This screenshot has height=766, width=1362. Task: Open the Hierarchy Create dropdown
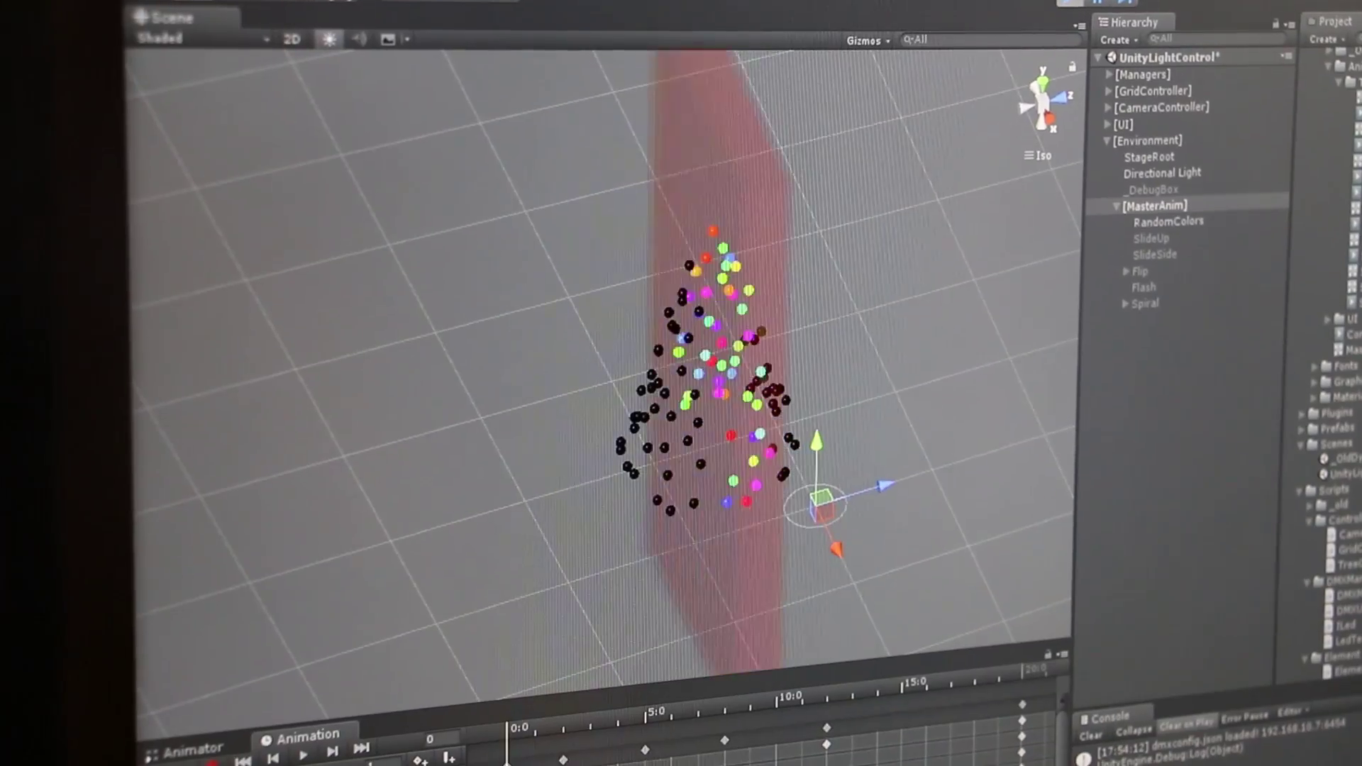tap(1118, 40)
